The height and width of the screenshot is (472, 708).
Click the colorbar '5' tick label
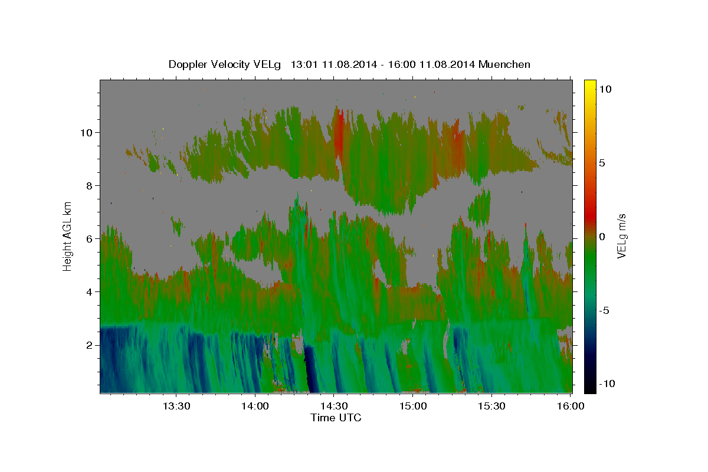click(x=601, y=163)
